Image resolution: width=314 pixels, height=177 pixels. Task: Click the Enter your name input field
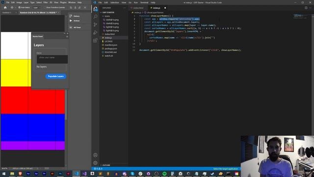[52, 59]
